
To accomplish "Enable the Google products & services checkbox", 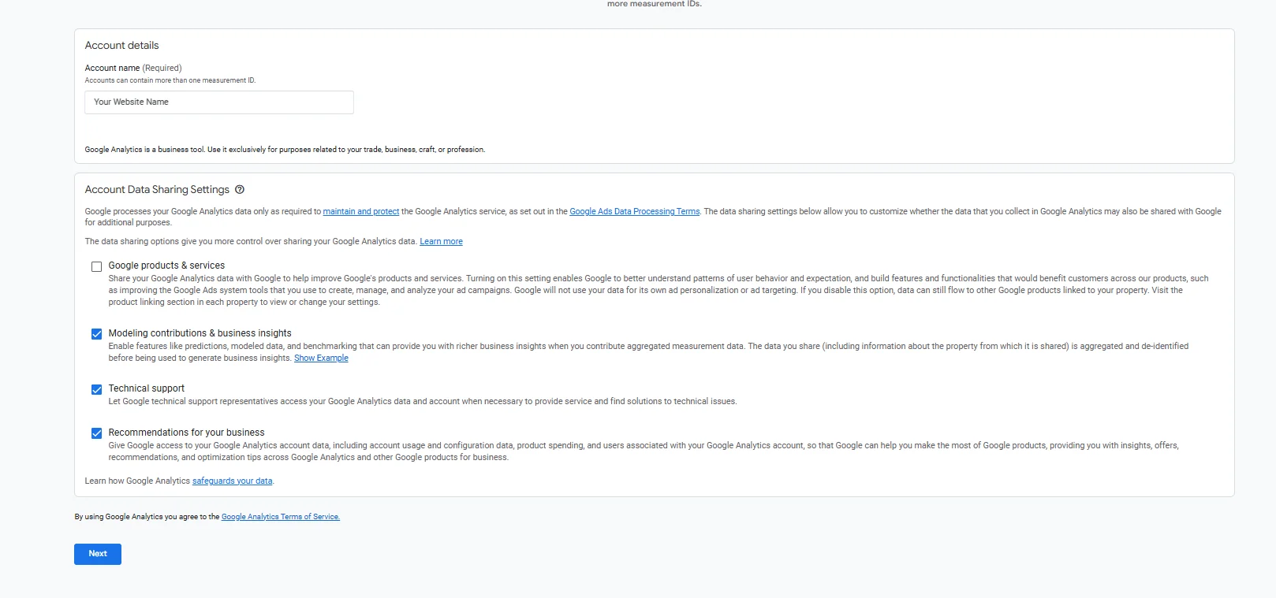I will 96,267.
